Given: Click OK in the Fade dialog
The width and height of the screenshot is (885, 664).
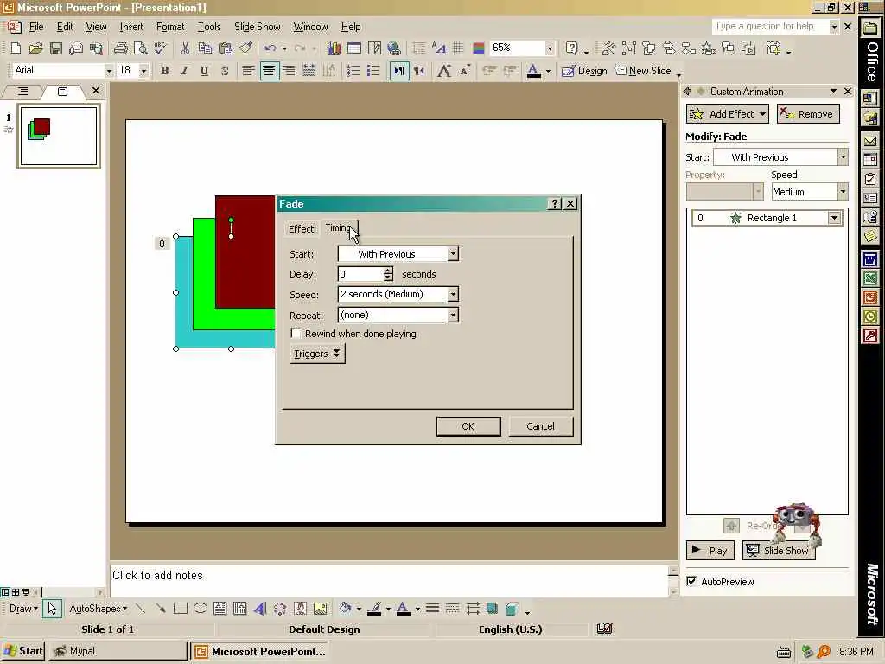Looking at the screenshot, I should [x=468, y=426].
